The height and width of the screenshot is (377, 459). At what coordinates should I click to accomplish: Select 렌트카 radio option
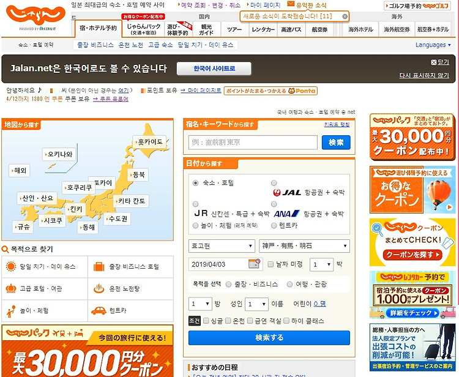(274, 225)
